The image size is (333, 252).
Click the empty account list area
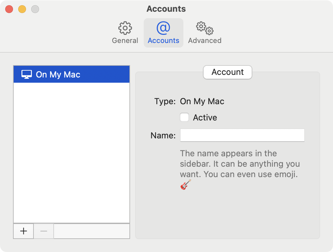72,153
